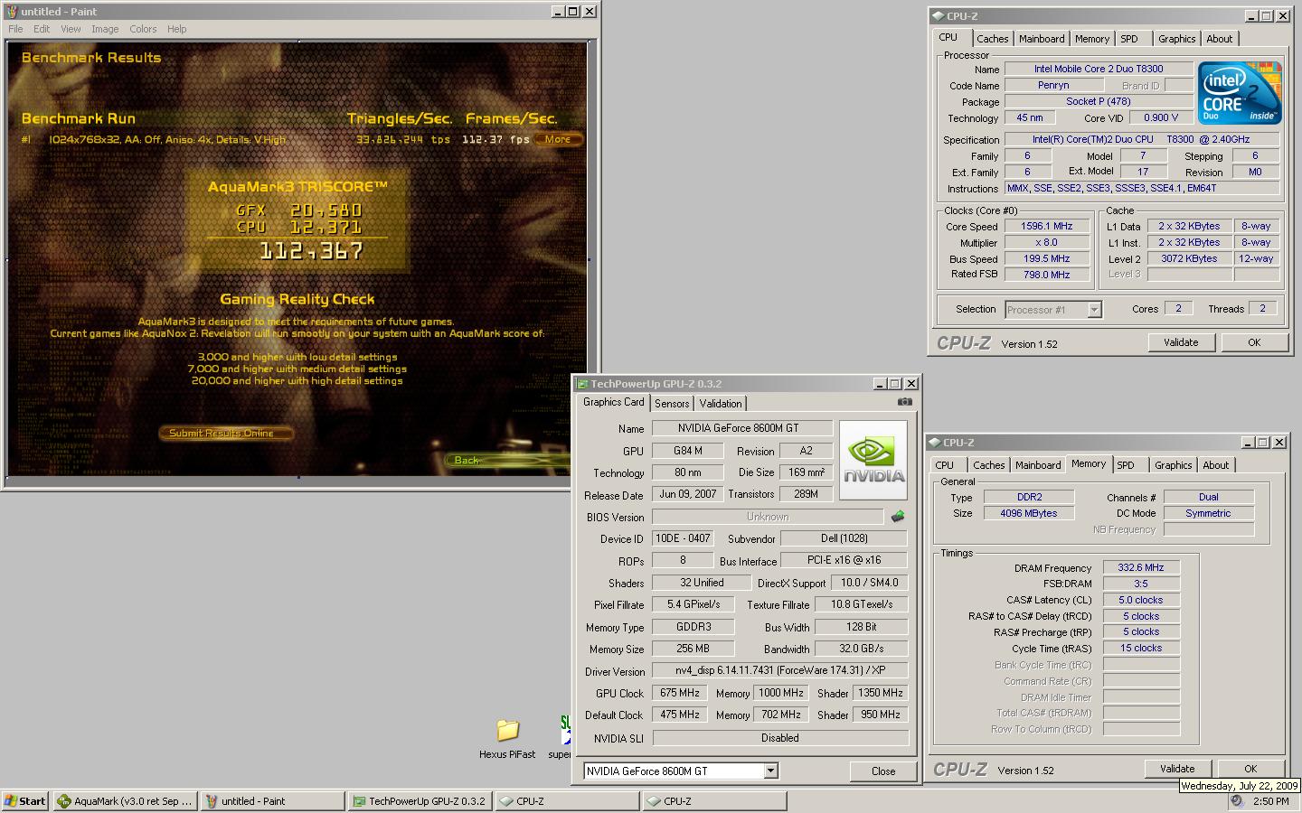Click the Paint window title icon
Screen dimensions: 1302x813
pos(12,12)
